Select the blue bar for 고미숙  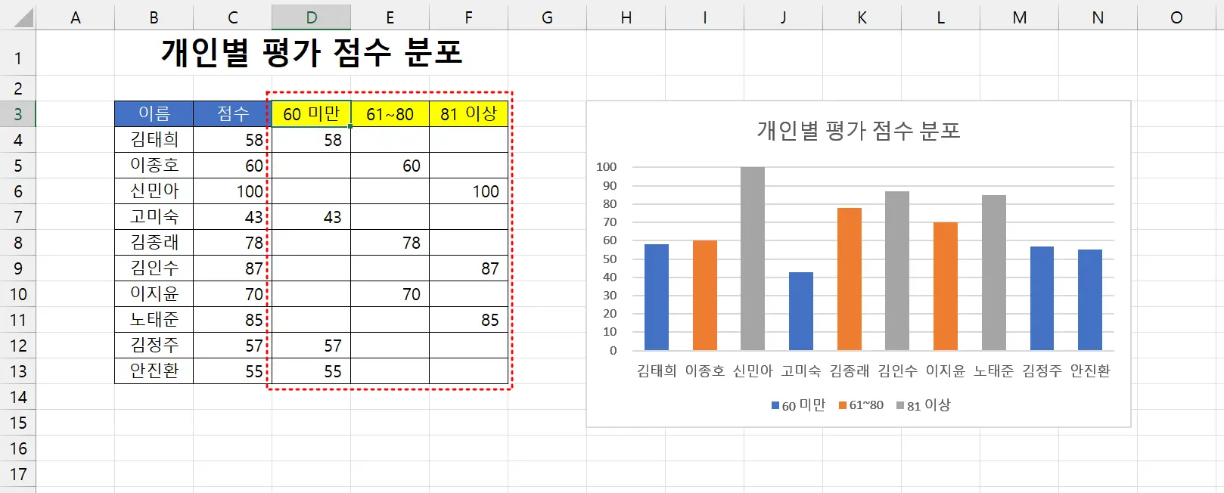[801, 312]
